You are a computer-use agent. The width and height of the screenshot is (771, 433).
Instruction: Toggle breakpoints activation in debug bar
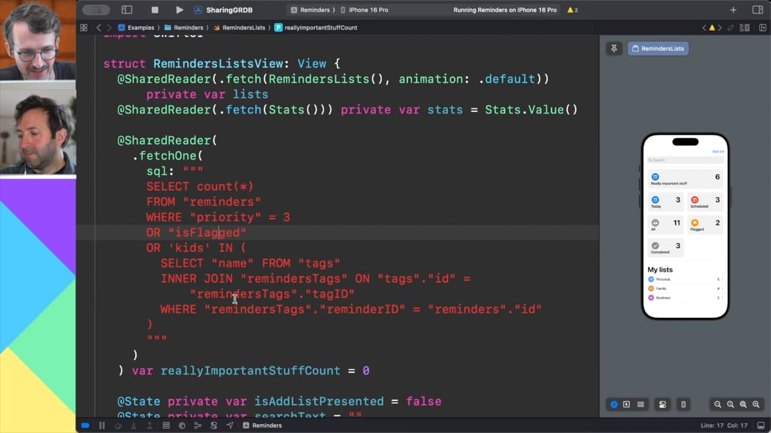(85, 425)
